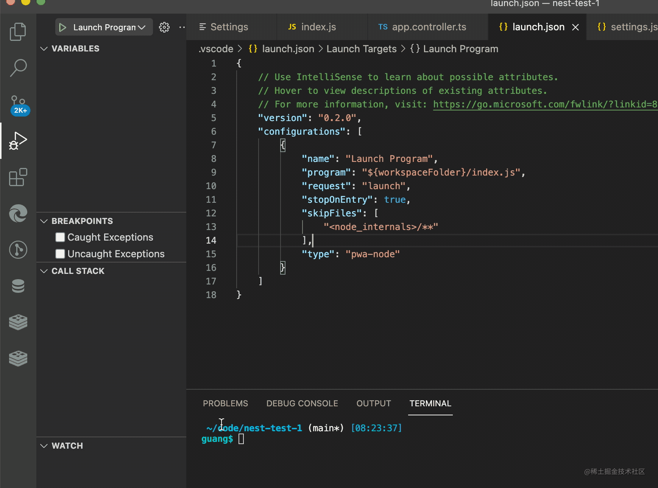Viewport: 658px width, 488px height.
Task: Close the launch.json tab
Action: pos(575,27)
